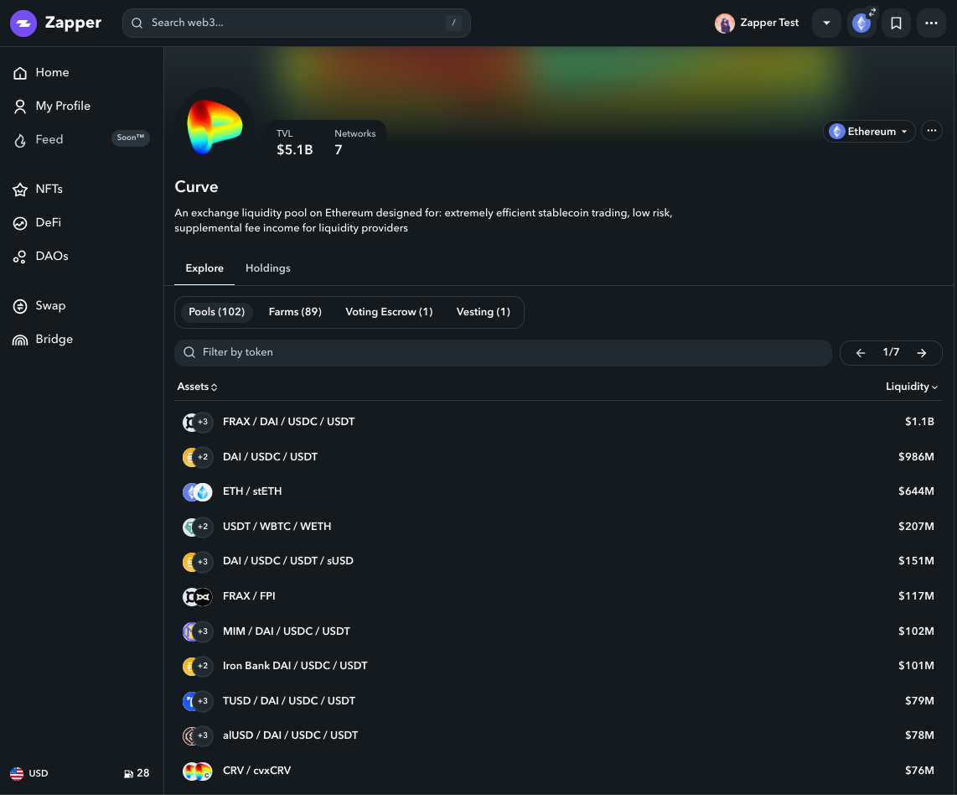Open the MIM / DAI / USDC / USDT pool
Viewport: 957px width, 795px height.
[558, 631]
